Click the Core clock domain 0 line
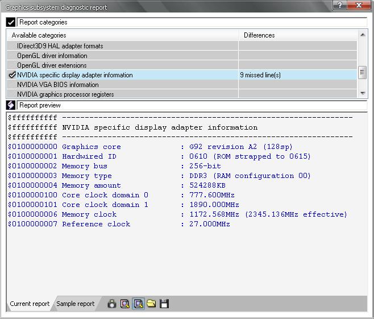 pyautogui.click(x=121, y=195)
